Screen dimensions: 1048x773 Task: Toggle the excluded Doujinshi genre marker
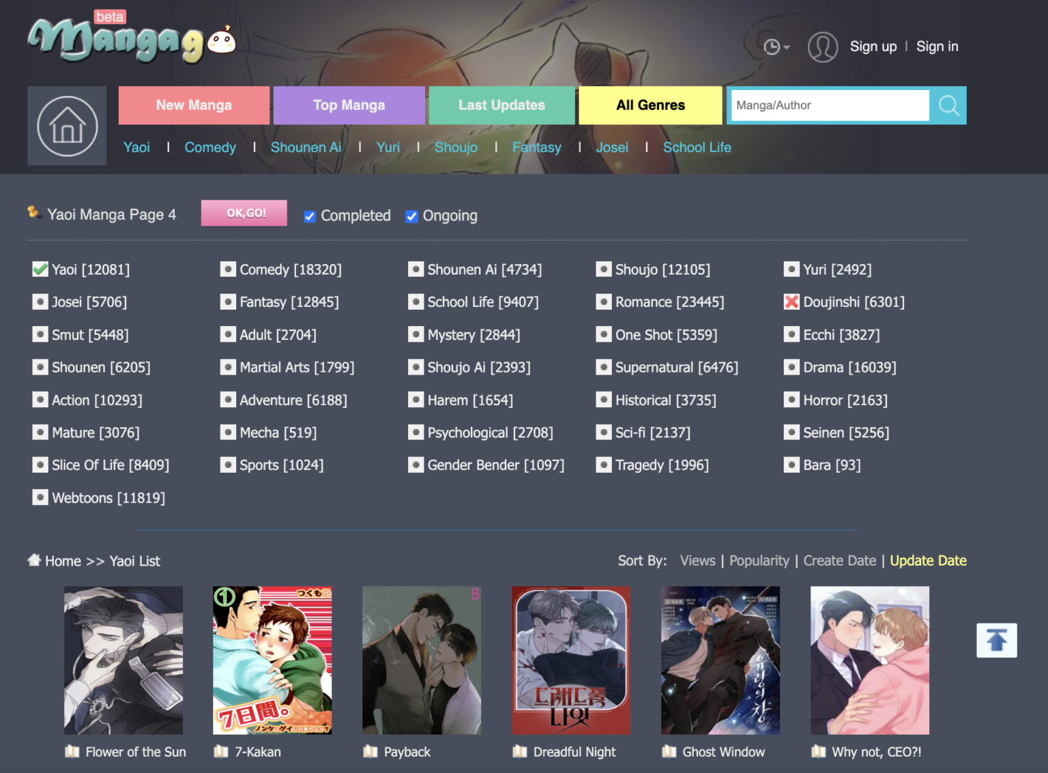[791, 301]
